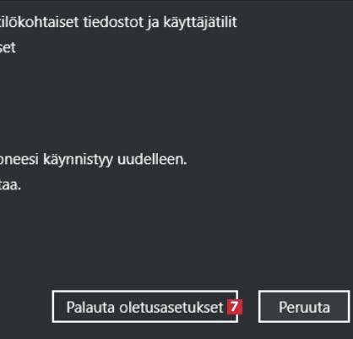Image resolution: width=353 pixels, height=339 pixels.
Task: Dismiss the dialog using Peruuta
Action: coord(304,307)
